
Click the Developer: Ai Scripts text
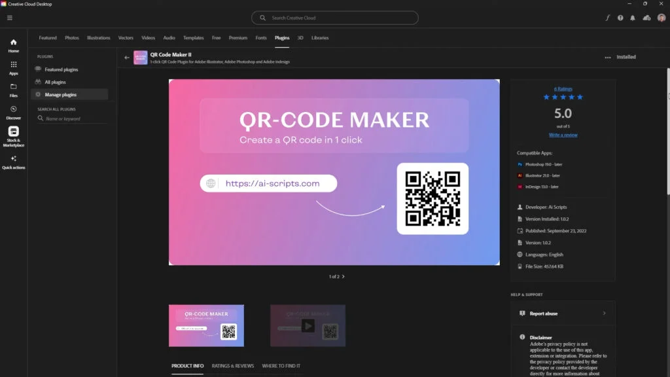pos(546,207)
